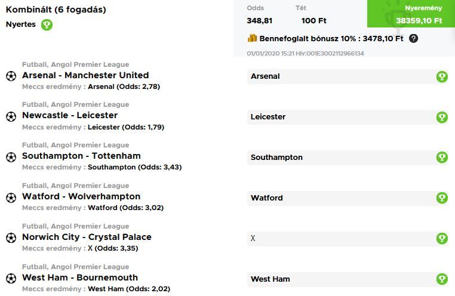Click the trophy icon in the Watford result row
Viewport: 455px width, 296px height.
point(442,198)
